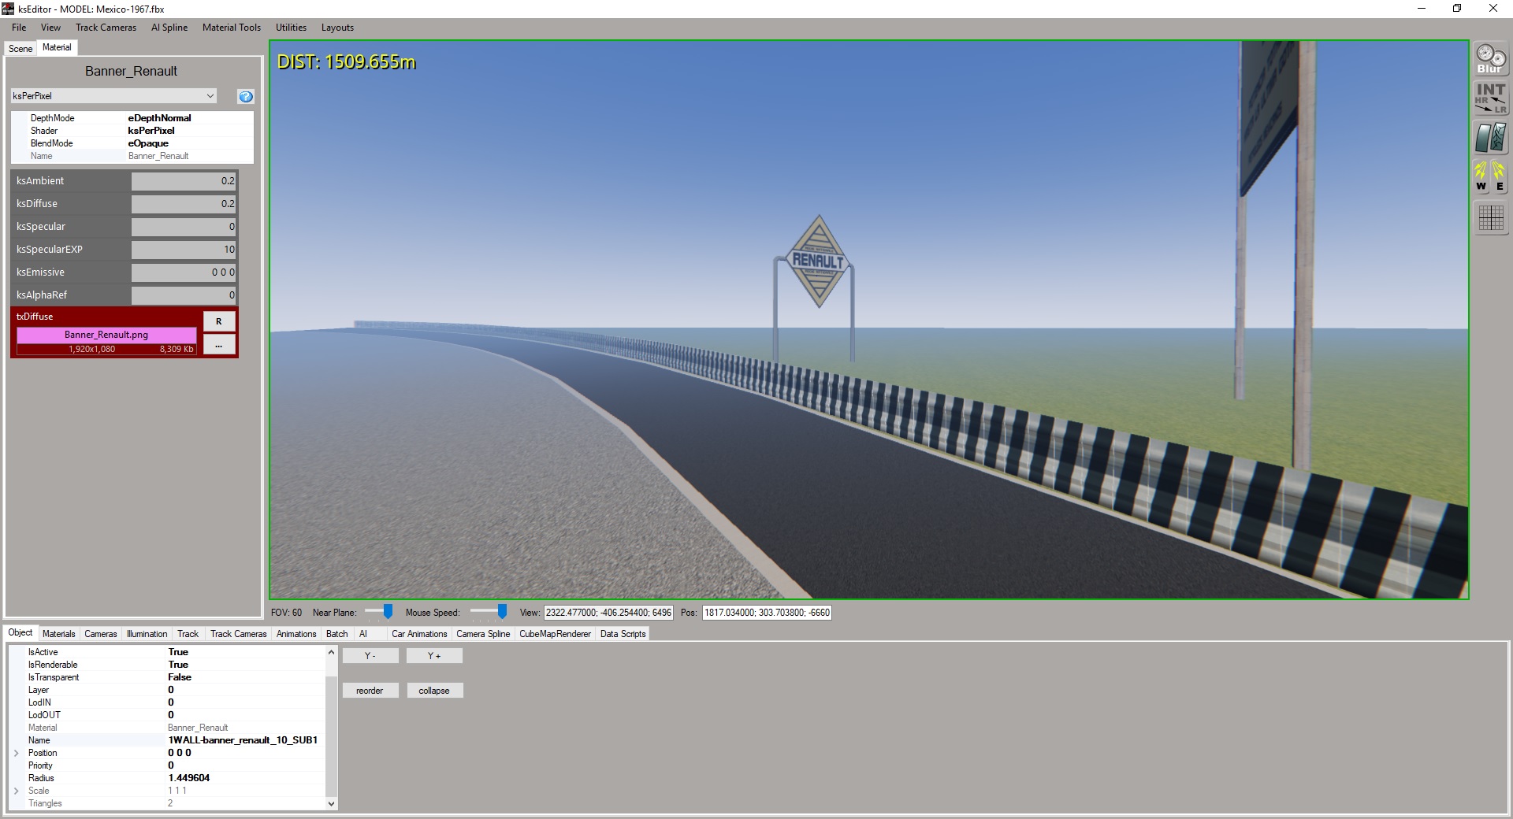Image resolution: width=1513 pixels, height=819 pixels.
Task: Click the Radius 1.449604 value
Action: coord(189,778)
